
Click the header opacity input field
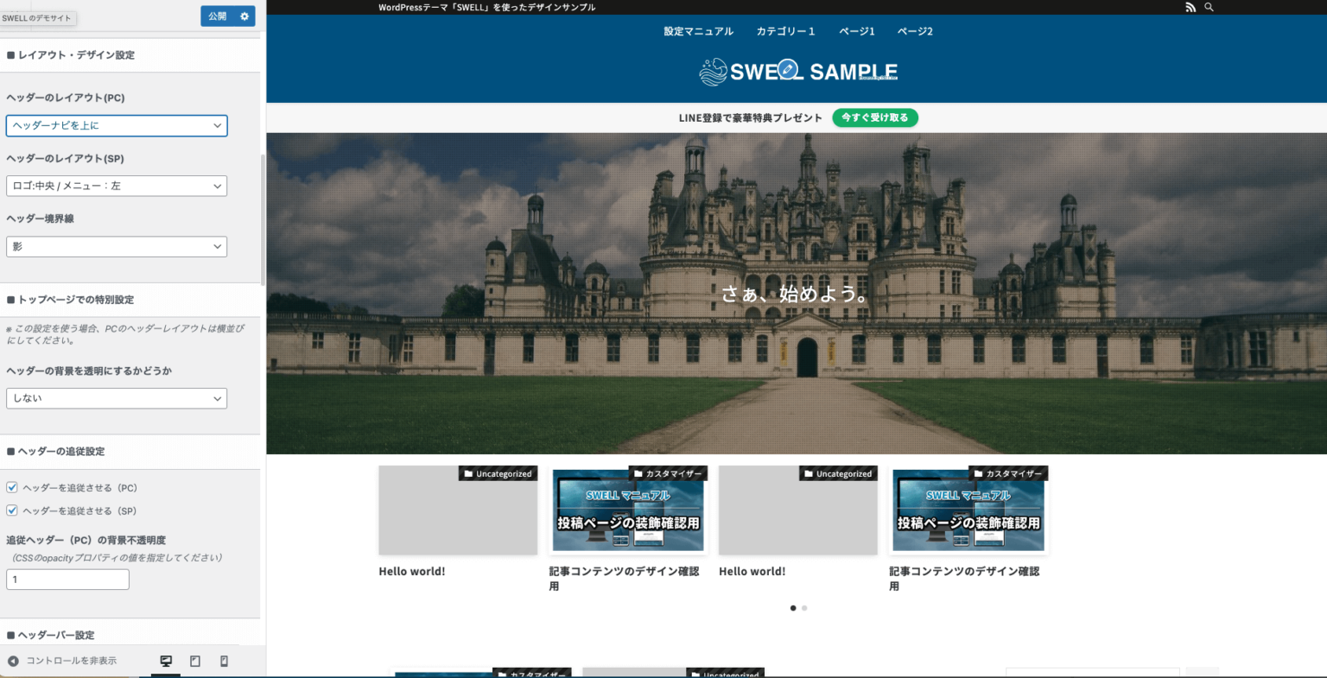(67, 580)
